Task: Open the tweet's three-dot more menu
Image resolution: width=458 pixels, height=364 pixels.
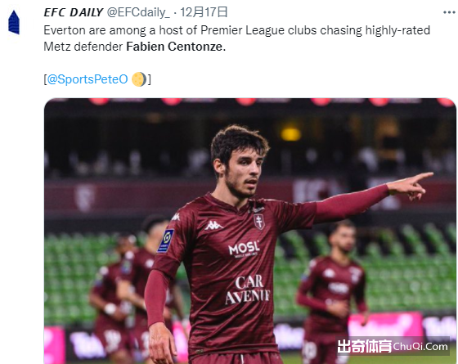Action: (x=449, y=12)
